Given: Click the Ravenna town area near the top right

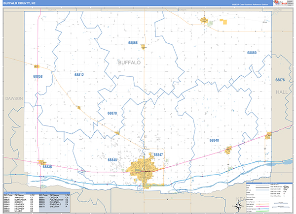Looking at the screenshot, I should tap(204, 20).
